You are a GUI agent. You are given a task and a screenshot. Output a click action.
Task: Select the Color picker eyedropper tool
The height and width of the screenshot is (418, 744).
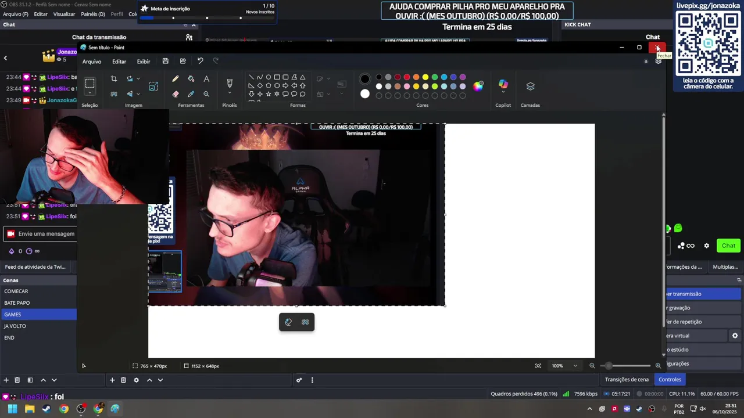click(x=191, y=93)
